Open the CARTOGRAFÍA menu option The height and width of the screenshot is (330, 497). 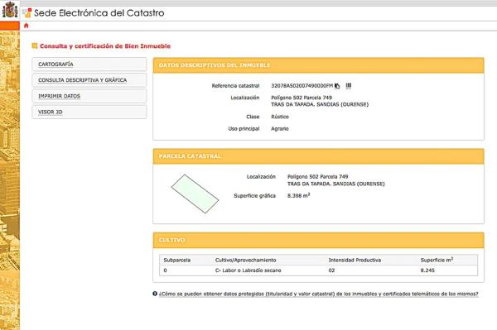89,65
